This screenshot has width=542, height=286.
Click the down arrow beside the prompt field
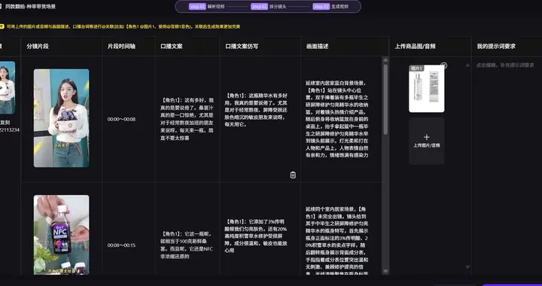(467, 267)
